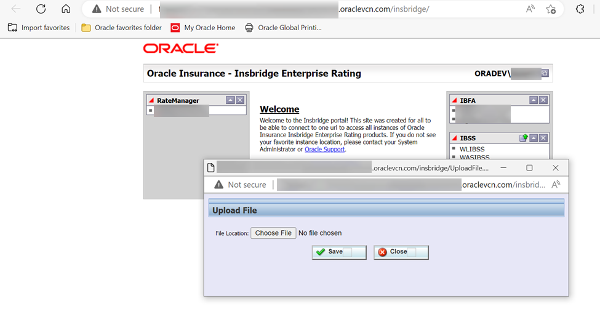This screenshot has height=312, width=600.
Task: Click the popup window page icon
Action: click(x=210, y=167)
